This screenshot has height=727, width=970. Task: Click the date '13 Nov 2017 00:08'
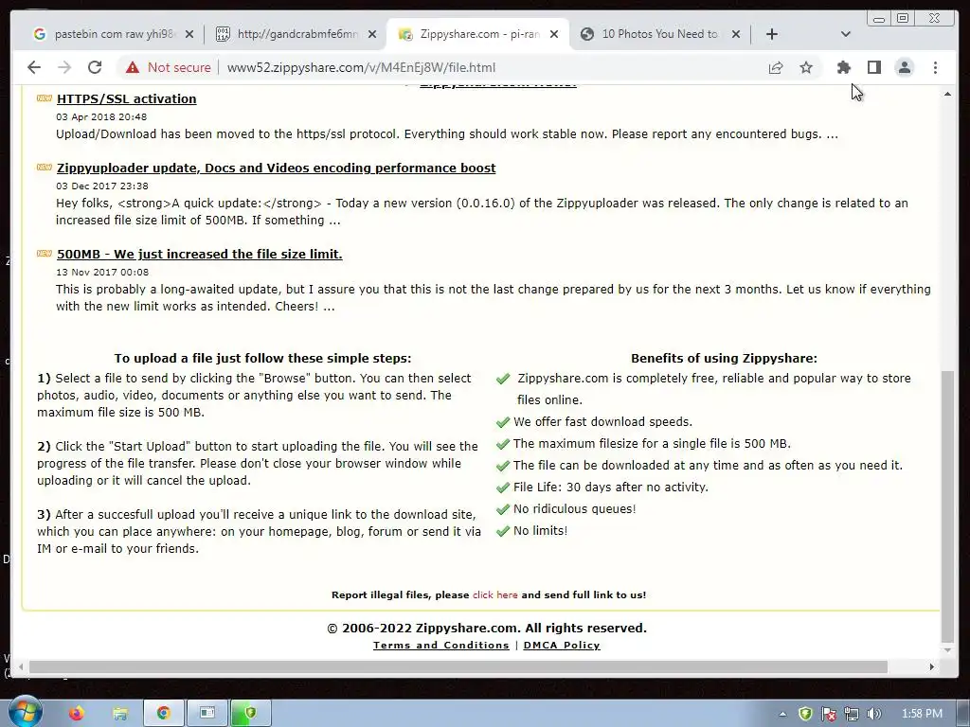pyautogui.click(x=102, y=272)
